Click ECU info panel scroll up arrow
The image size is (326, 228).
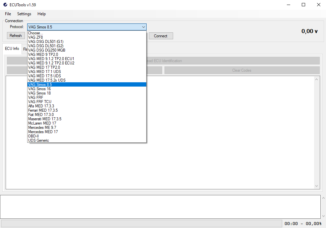coord(316,80)
